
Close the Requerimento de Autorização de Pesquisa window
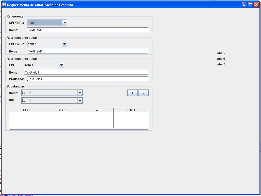[x=256, y=5]
